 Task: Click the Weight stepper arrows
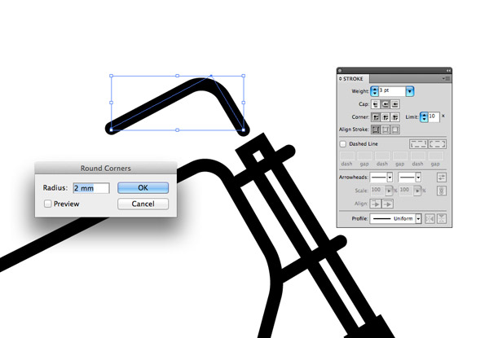375,91
